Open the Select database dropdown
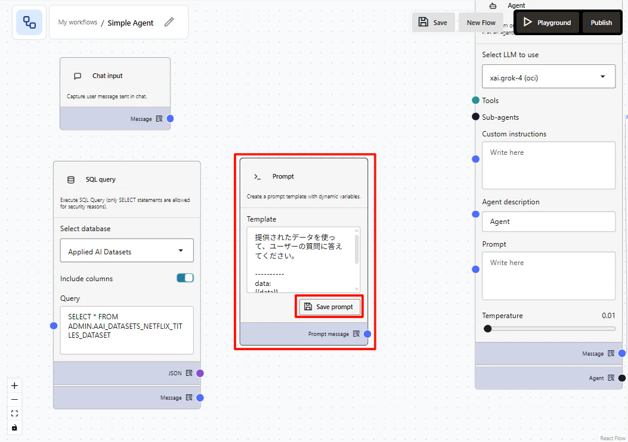The height and width of the screenshot is (442, 628). click(x=126, y=251)
